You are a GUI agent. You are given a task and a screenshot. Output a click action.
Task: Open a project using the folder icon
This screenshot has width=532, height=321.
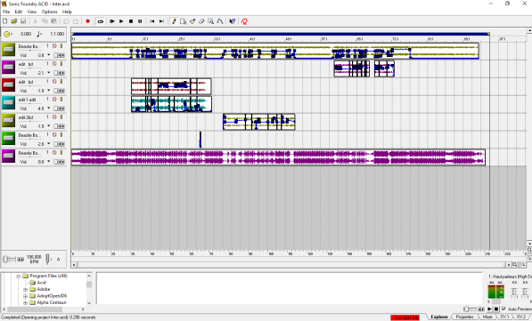pyautogui.click(x=14, y=21)
